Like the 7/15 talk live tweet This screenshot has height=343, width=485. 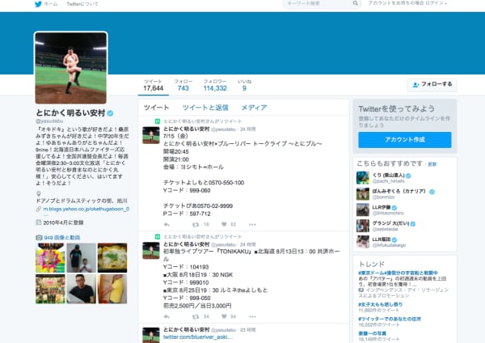pos(225,224)
